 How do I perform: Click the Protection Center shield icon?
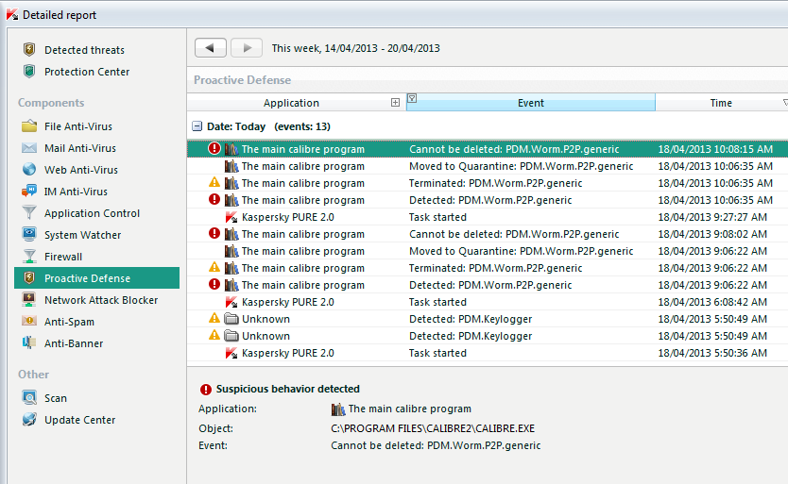(29, 72)
